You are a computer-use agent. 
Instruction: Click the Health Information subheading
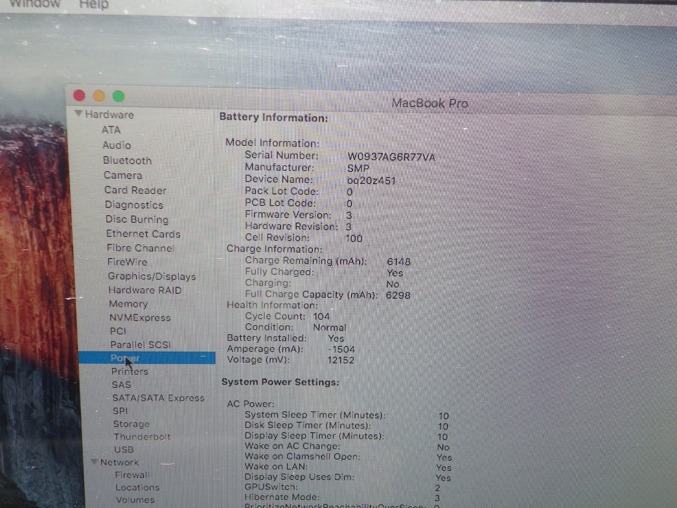coord(272,305)
